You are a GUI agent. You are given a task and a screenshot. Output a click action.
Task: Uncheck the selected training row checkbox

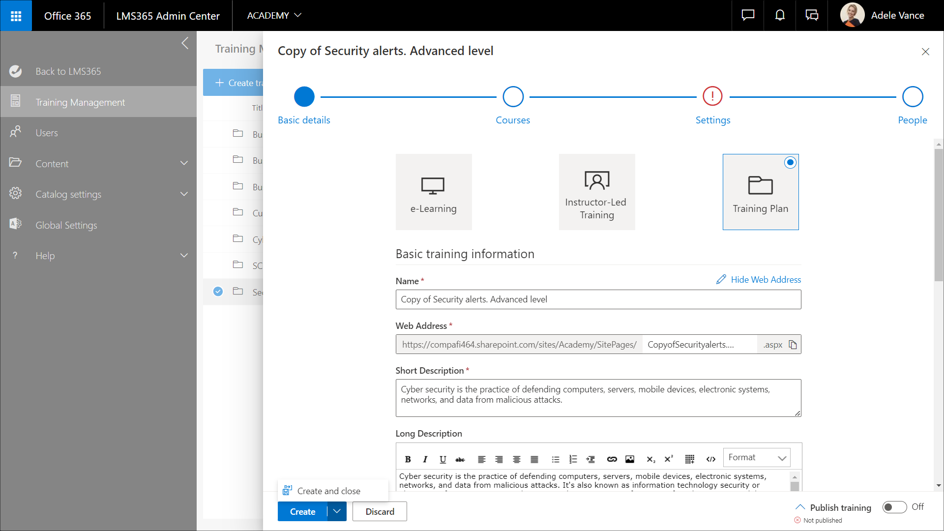(x=218, y=292)
